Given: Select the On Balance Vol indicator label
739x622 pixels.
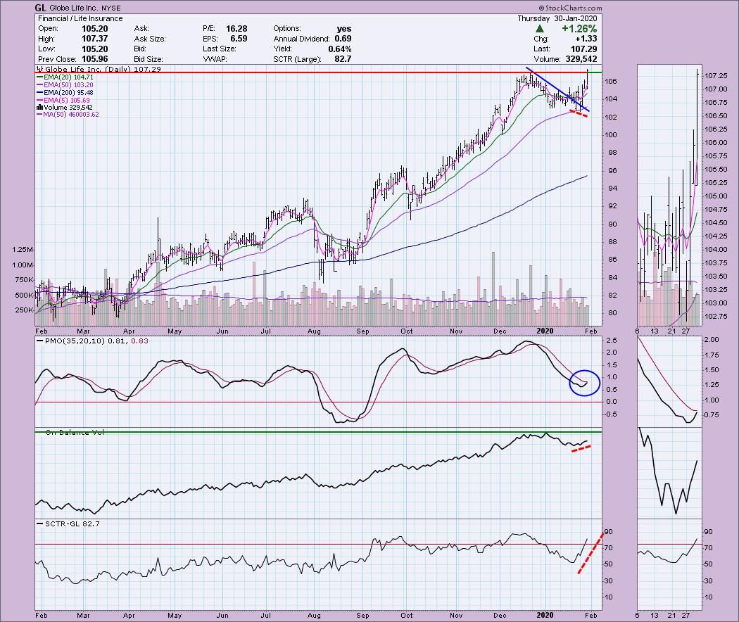Looking at the screenshot, I should tap(75, 432).
